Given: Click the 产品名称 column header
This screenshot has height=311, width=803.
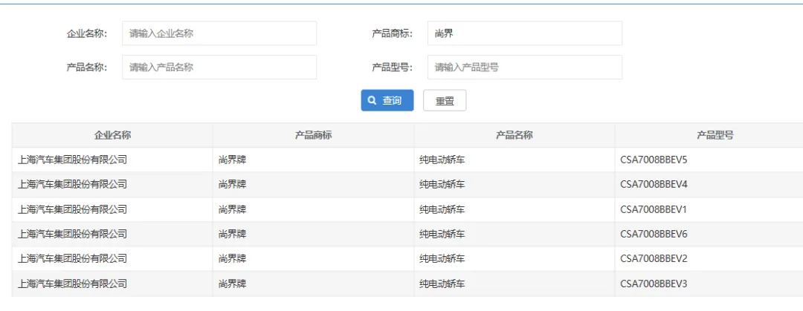Looking at the screenshot, I should pos(515,135).
